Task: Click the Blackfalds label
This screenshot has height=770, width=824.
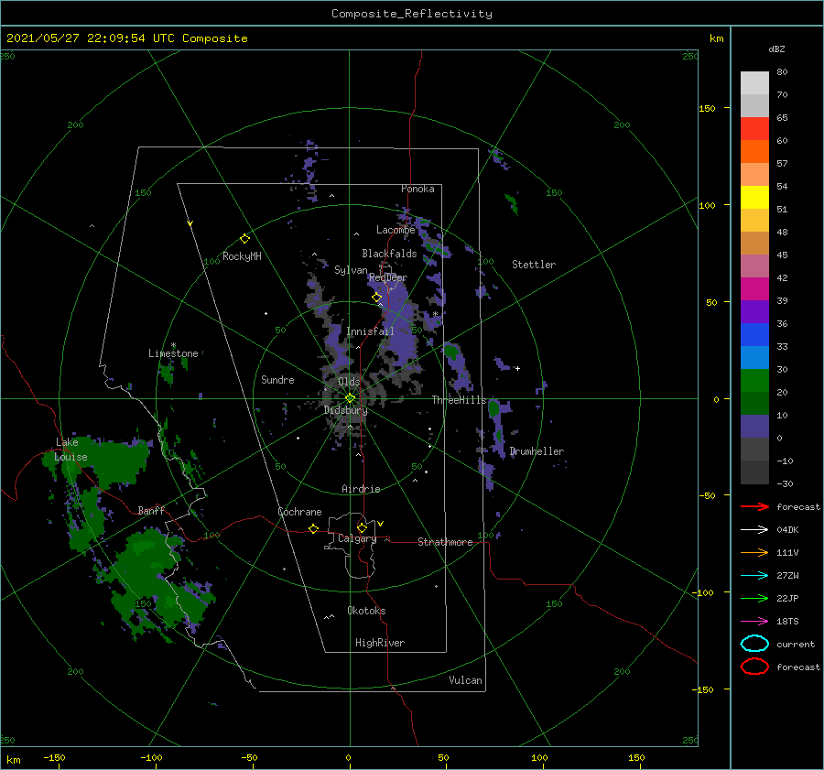Action: pos(389,254)
